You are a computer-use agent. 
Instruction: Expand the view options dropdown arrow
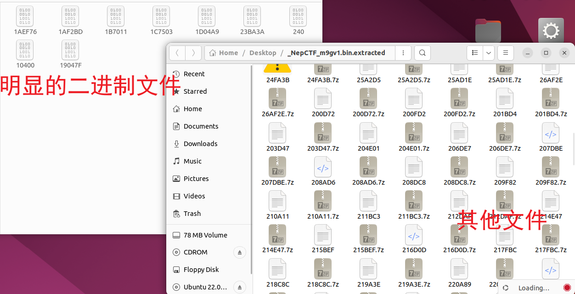coord(488,53)
